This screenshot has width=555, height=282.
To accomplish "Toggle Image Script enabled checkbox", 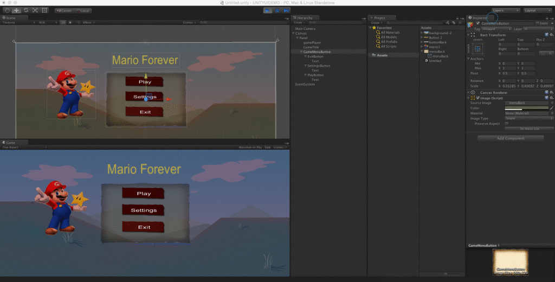I will point(478,98).
